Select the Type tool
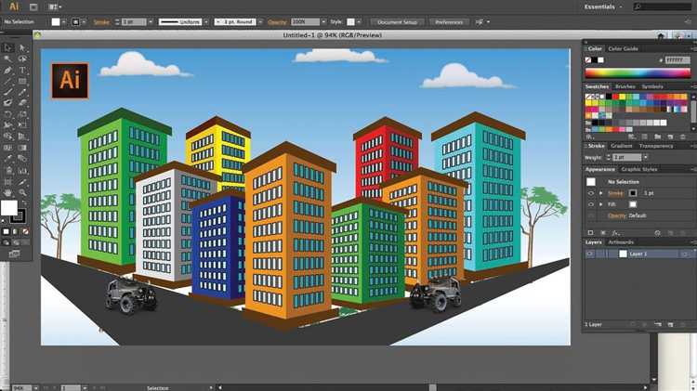 coord(22,71)
